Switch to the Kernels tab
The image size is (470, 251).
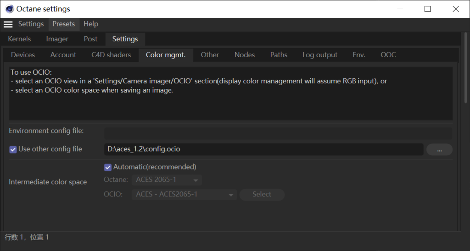[x=20, y=39]
